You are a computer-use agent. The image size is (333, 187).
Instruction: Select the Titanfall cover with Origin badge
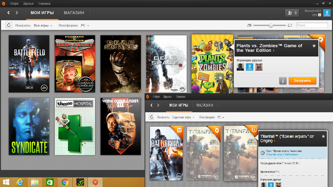click(203, 153)
